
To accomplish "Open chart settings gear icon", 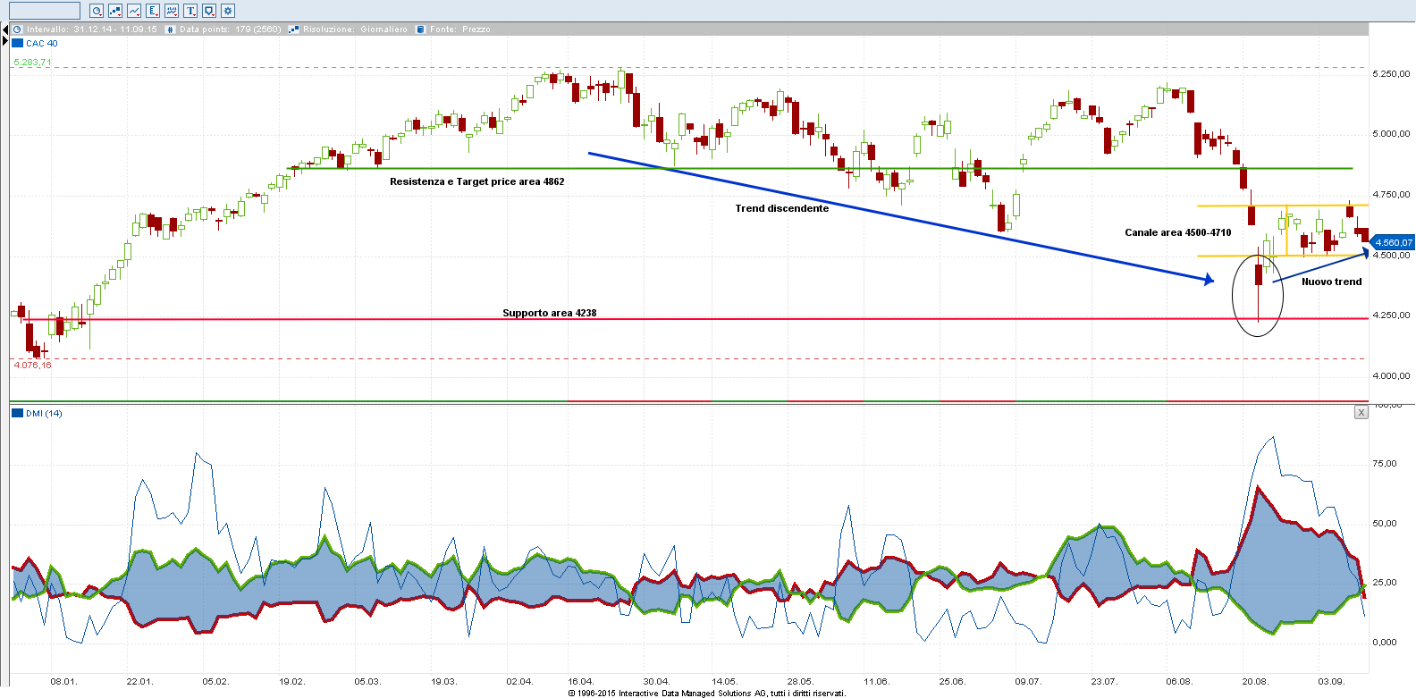I will [228, 11].
